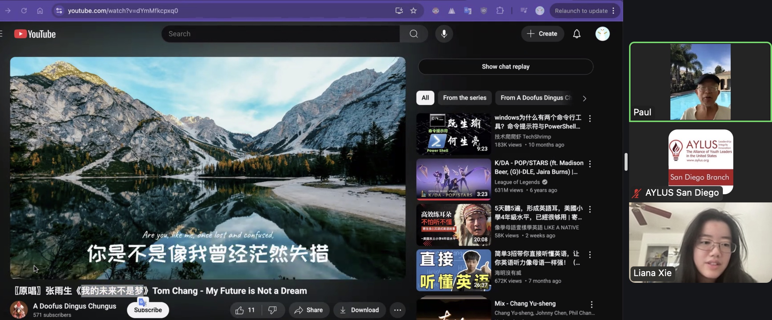
Task: Select AYLUS San Diego participant tile
Action: click(x=701, y=162)
